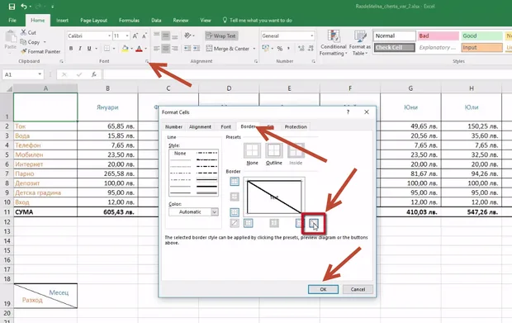Viewport: 512px width, 323px height.
Task: Open the Name Box dropdown arrow
Action: pyautogui.click(x=40, y=74)
